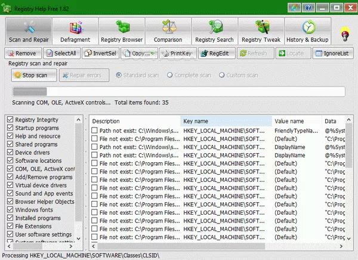Click the results horizontal scrollbar thumb
The height and width of the screenshot is (260, 358).
point(181,246)
